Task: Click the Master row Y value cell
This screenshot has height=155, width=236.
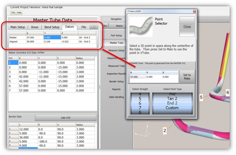Action: pyautogui.click(x=51, y=37)
